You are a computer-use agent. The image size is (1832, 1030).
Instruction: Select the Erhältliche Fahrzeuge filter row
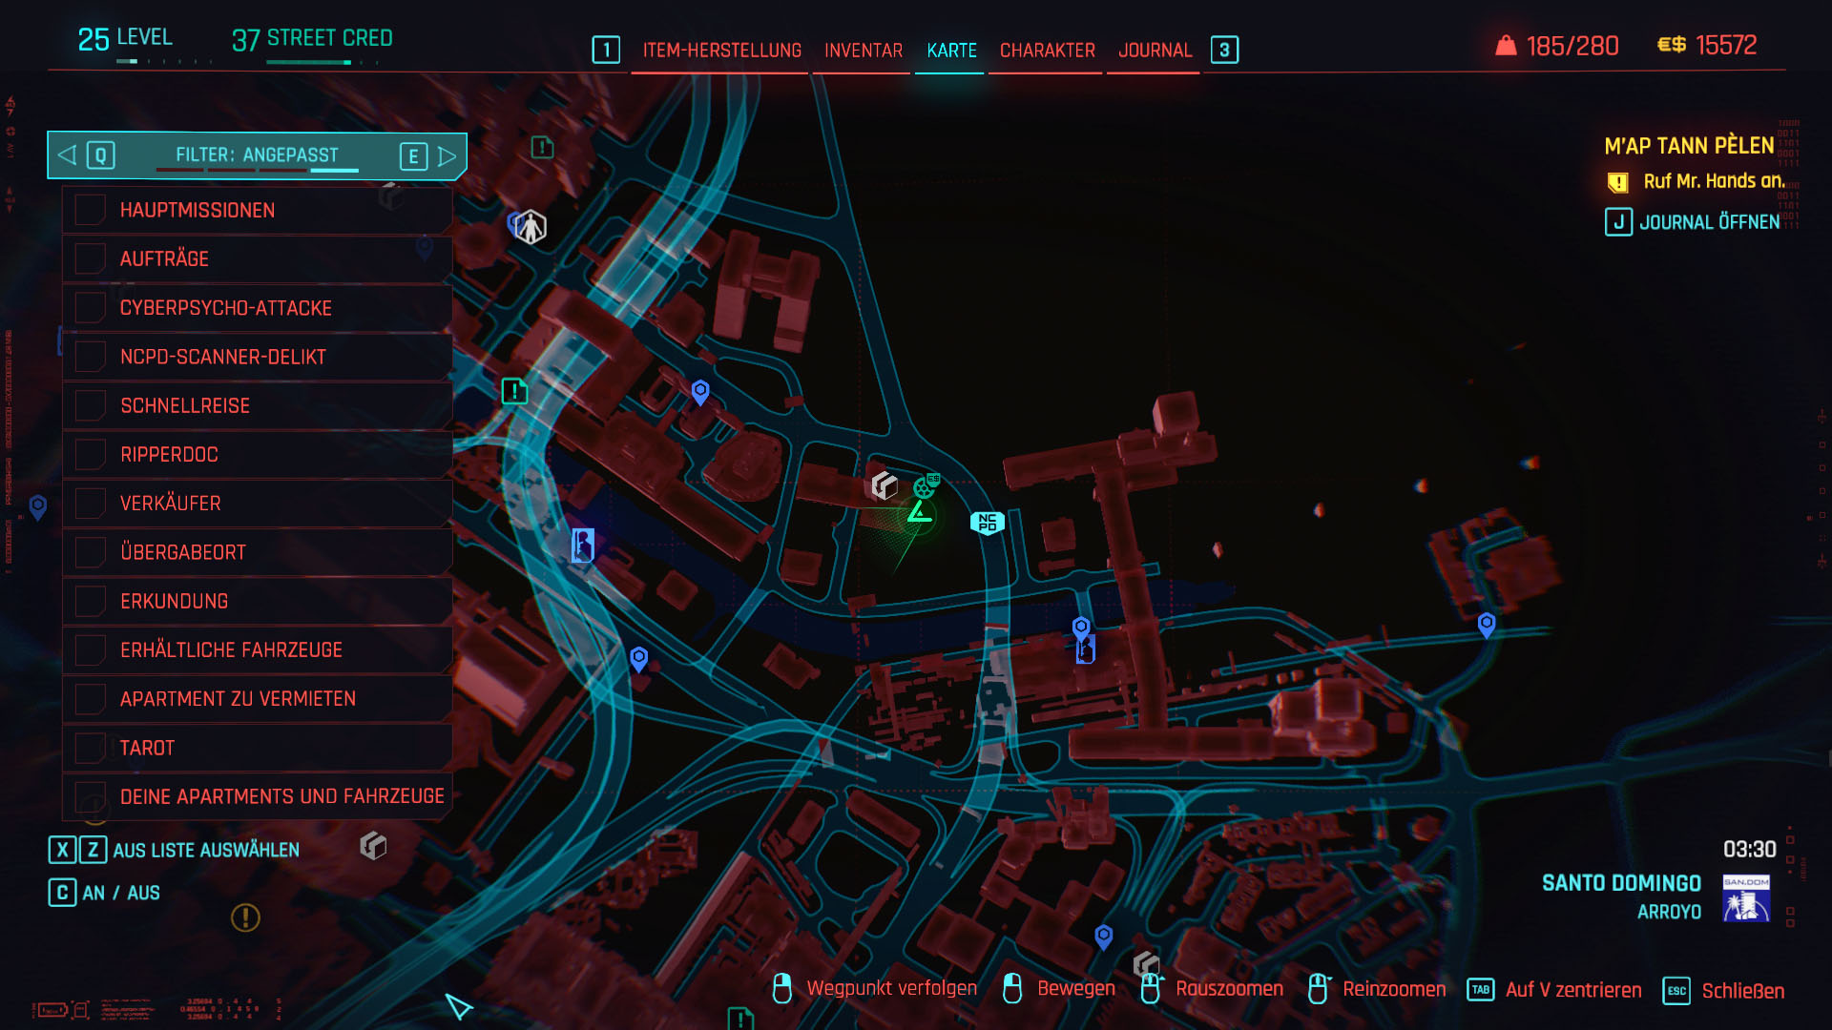[257, 649]
